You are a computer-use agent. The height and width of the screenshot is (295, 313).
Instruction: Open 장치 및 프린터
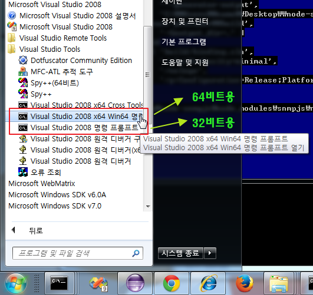pos(185,21)
